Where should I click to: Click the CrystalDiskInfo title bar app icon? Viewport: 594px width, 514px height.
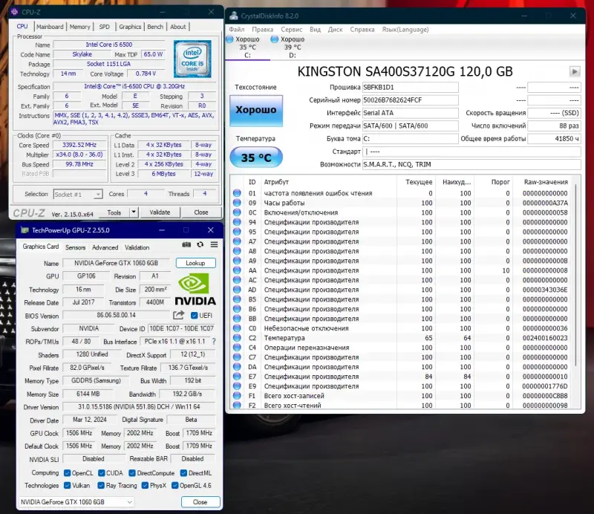(x=234, y=16)
